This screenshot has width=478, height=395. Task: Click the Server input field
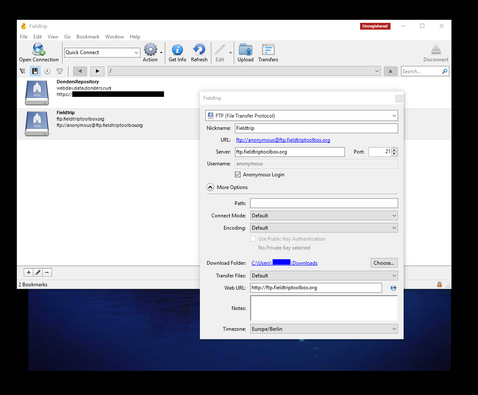pos(290,152)
